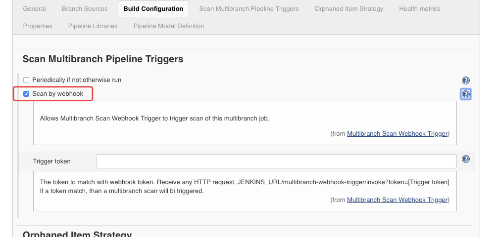This screenshot has height=237, width=497.
Task: Click the Trigger token field label
Action: [52, 161]
